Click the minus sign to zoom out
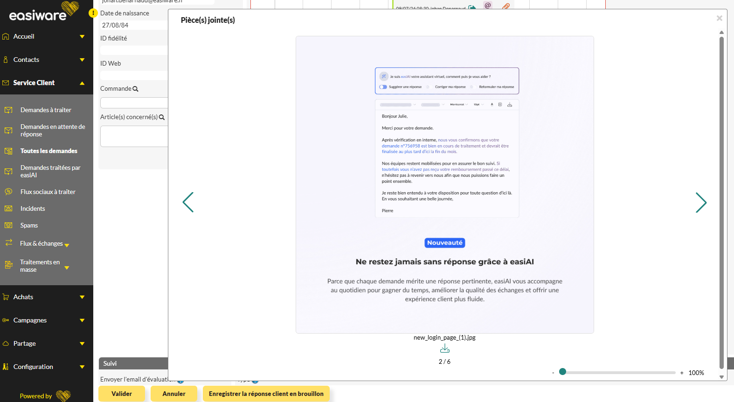The width and height of the screenshot is (734, 402). pyautogui.click(x=553, y=373)
